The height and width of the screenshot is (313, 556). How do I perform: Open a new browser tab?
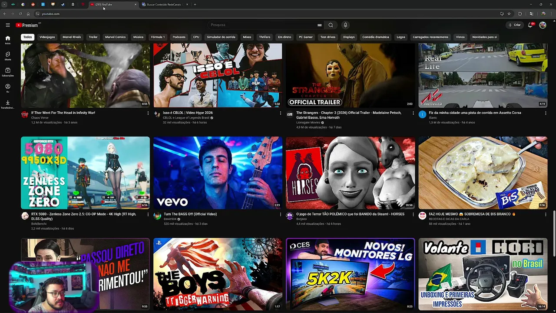(x=195, y=4)
